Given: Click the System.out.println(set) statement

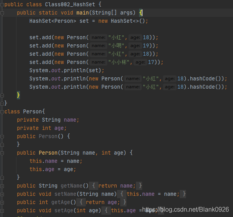Looking at the screenshot, I should click(x=67, y=71).
